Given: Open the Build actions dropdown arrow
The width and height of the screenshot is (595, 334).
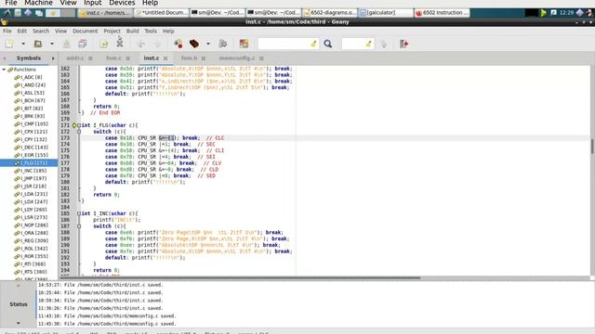Looking at the screenshot, I should point(208,44).
